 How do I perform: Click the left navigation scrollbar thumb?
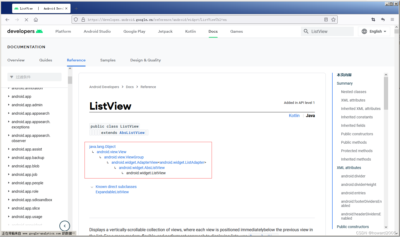(70, 80)
